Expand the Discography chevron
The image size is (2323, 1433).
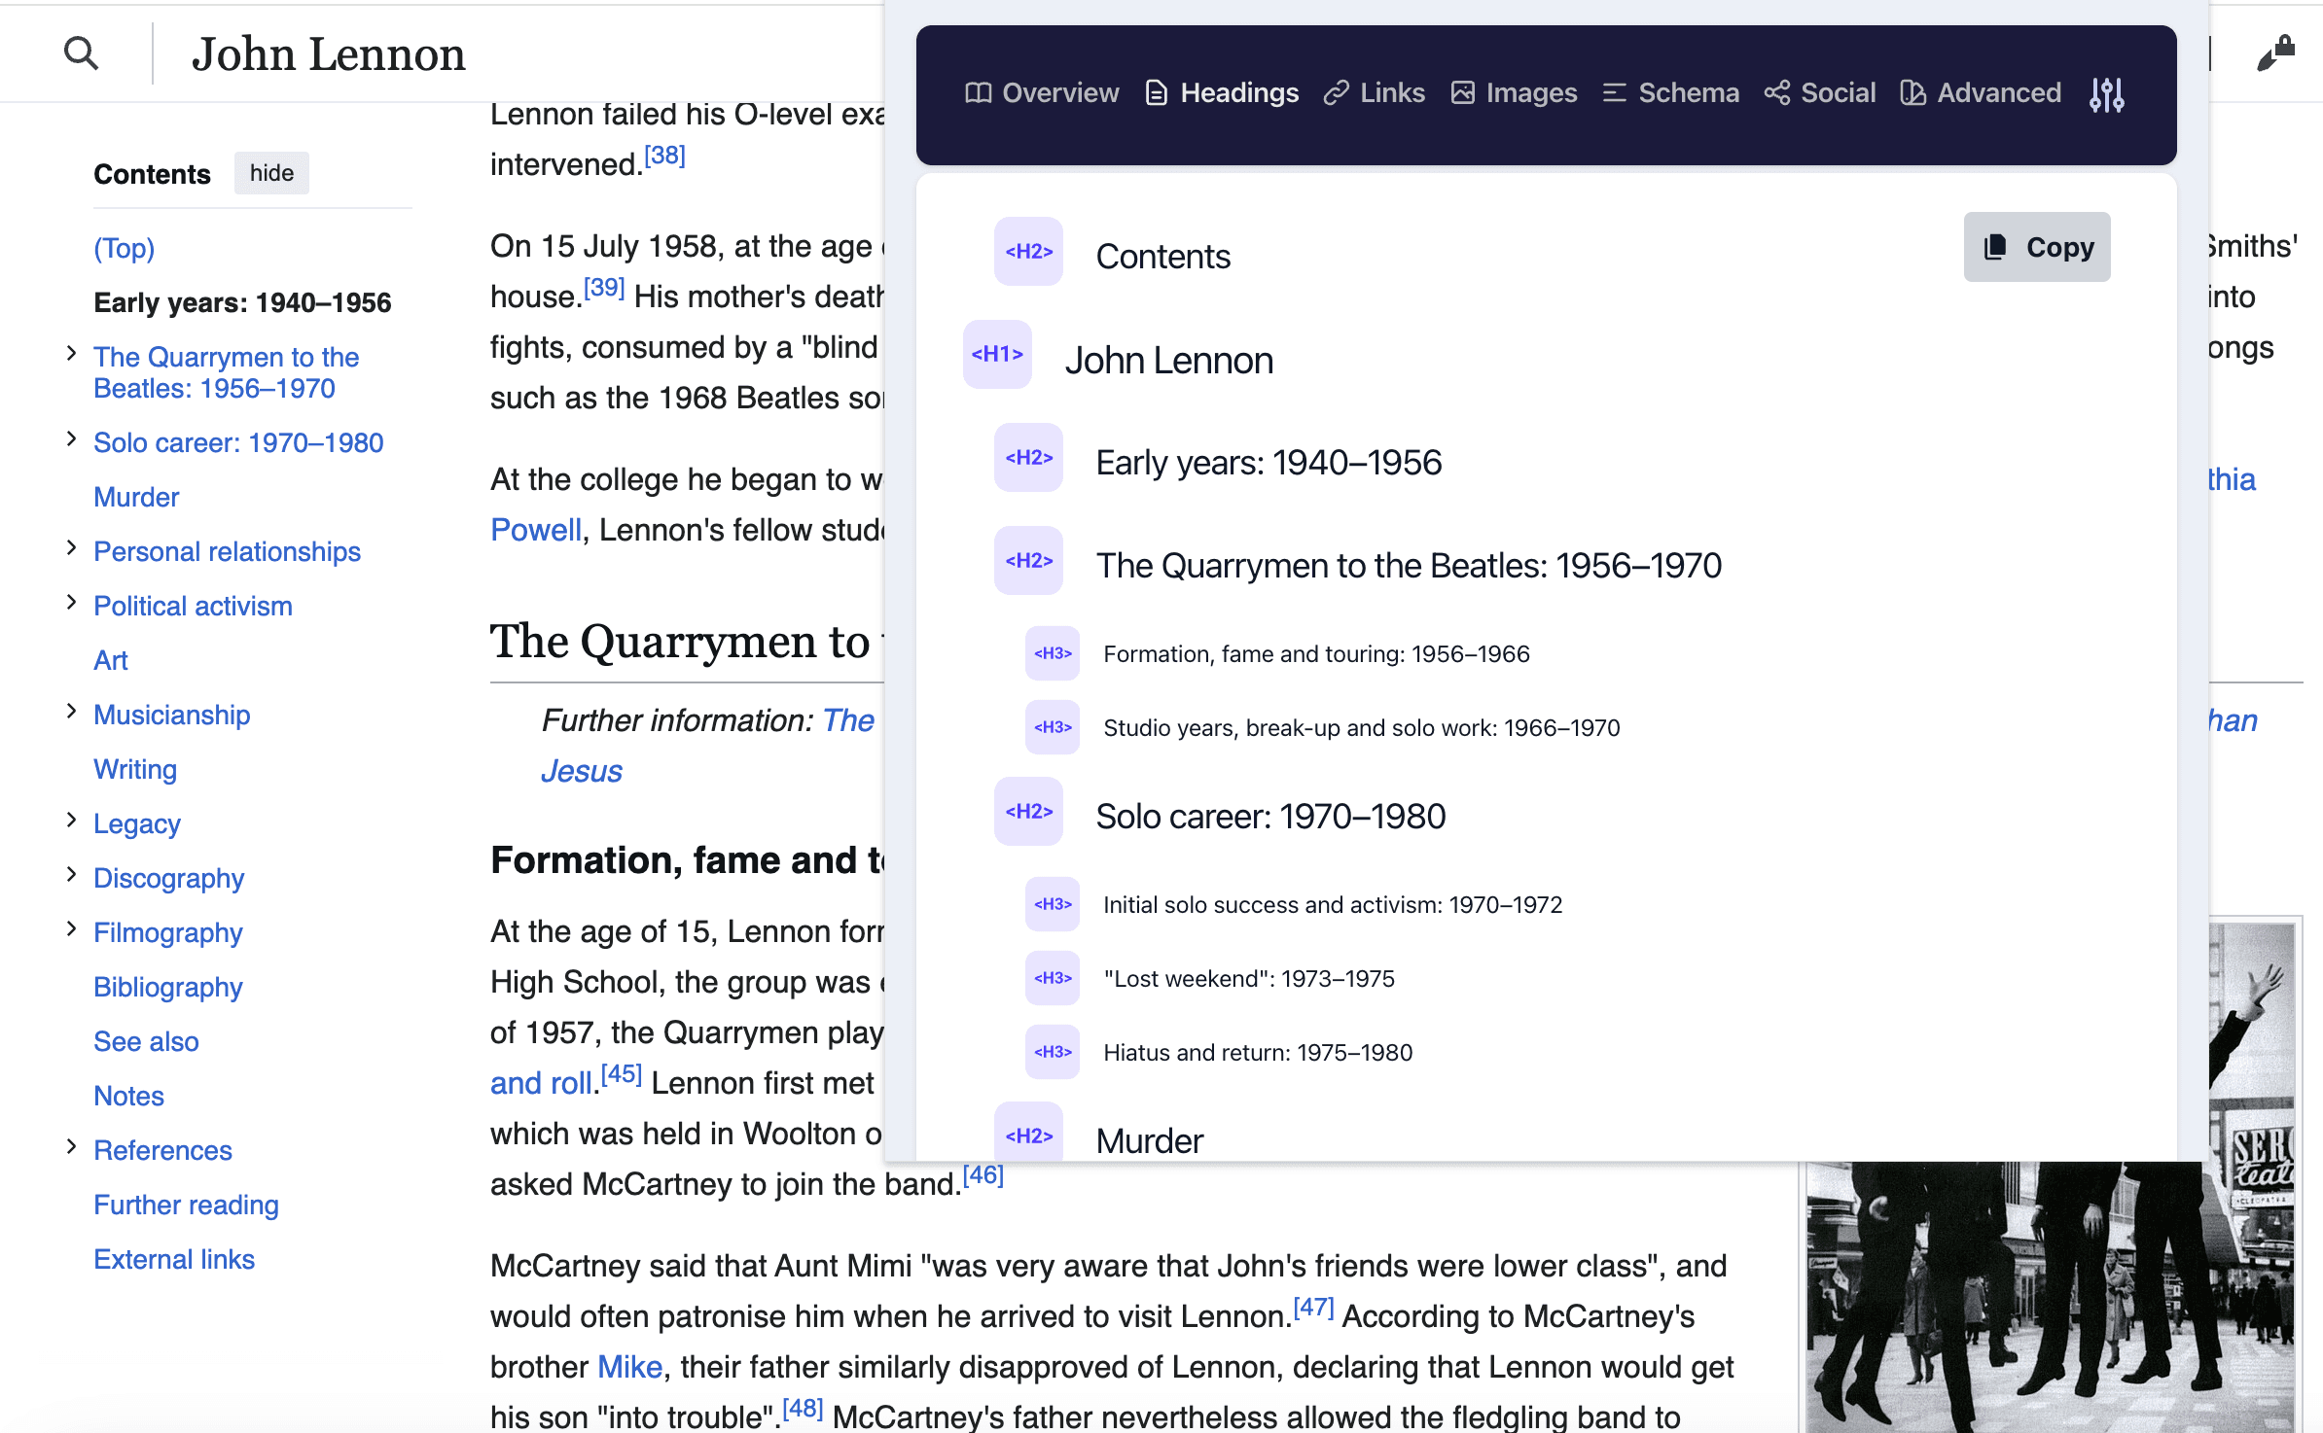pyautogui.click(x=71, y=875)
